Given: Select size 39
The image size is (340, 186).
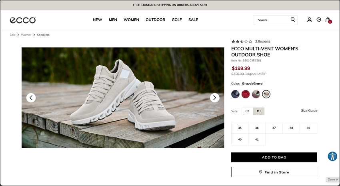Looking at the screenshot, I should [x=308, y=128].
